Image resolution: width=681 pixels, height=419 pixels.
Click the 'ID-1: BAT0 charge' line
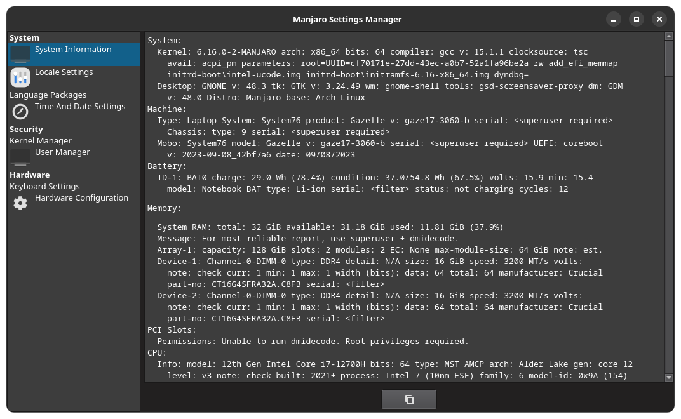coord(375,178)
